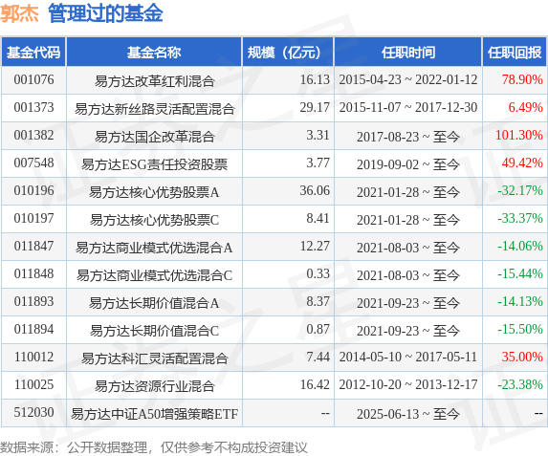Open 易方达资源行业混合 fund
The height and width of the screenshot is (456, 548).
click(x=155, y=386)
